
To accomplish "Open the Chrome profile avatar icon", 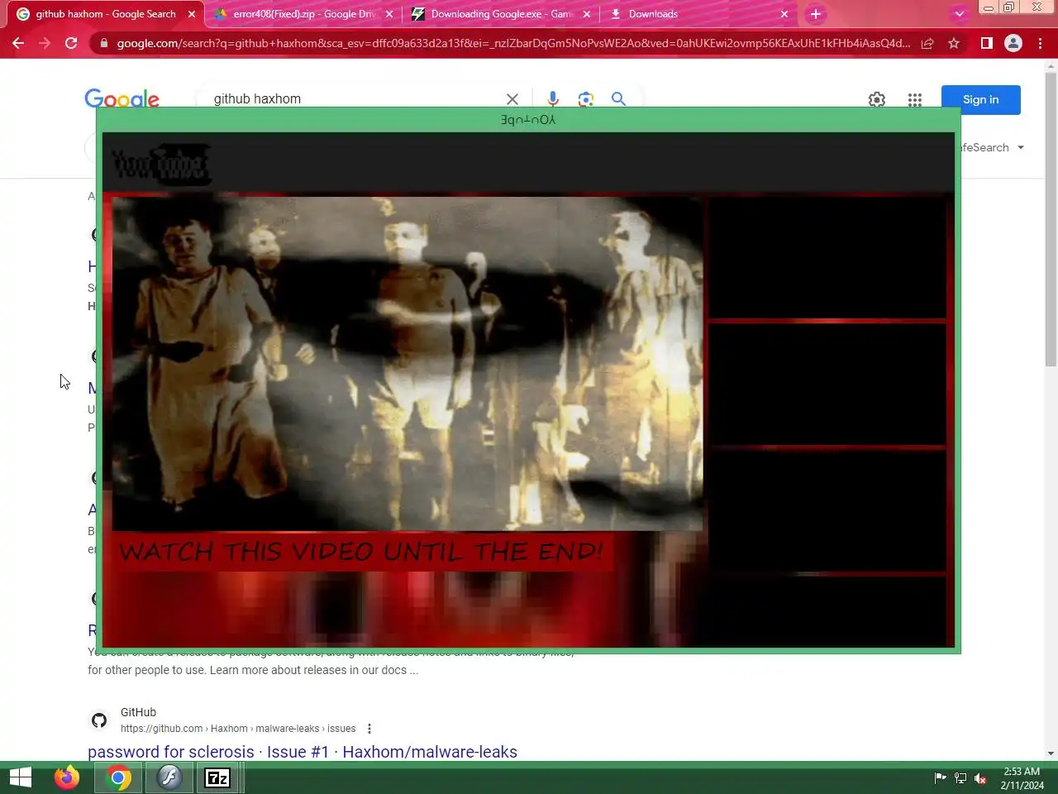I will [1013, 43].
